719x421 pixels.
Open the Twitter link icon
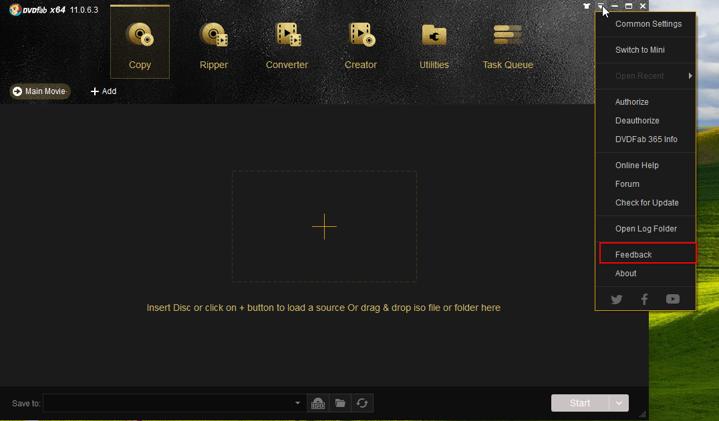pos(617,300)
